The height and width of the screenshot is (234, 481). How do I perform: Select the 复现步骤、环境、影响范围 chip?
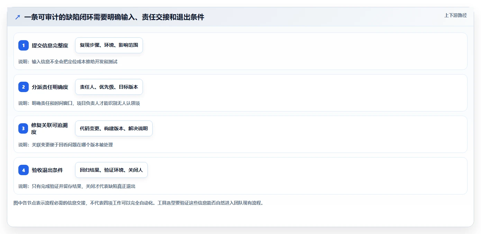click(x=109, y=45)
